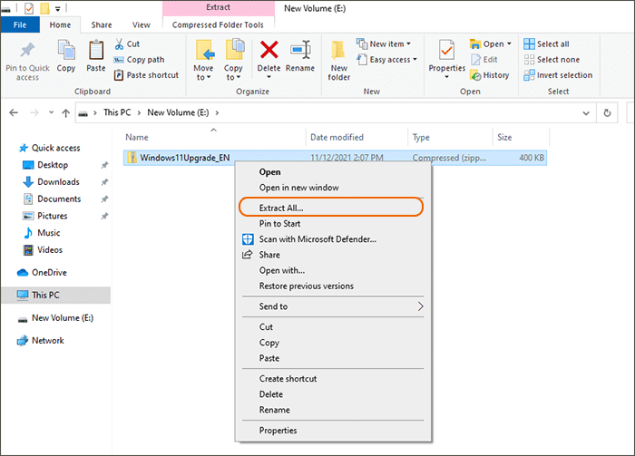Click the Pin to Quick access icon
Screen dimensions: 635x456
[27, 52]
